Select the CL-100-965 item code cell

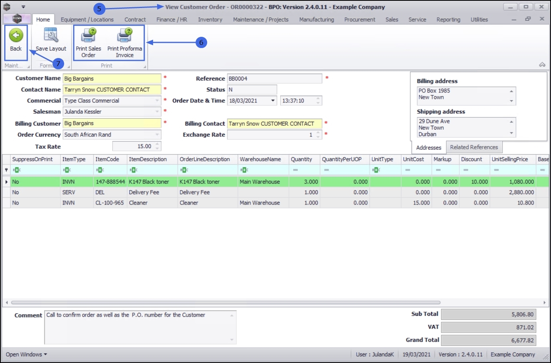click(110, 203)
